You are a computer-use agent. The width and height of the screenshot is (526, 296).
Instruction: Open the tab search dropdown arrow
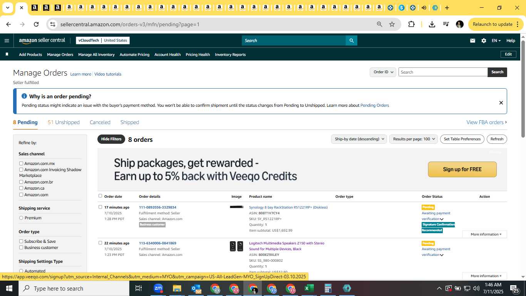coord(7,8)
